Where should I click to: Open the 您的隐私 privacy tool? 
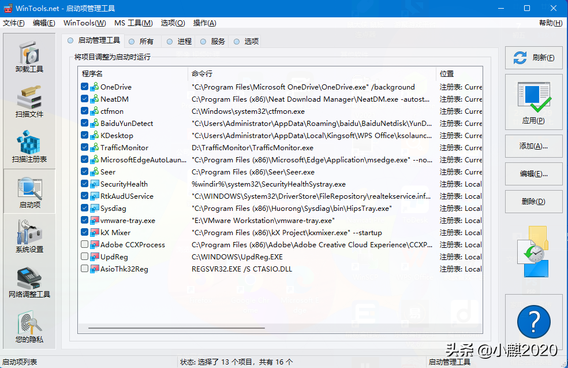coord(29,326)
